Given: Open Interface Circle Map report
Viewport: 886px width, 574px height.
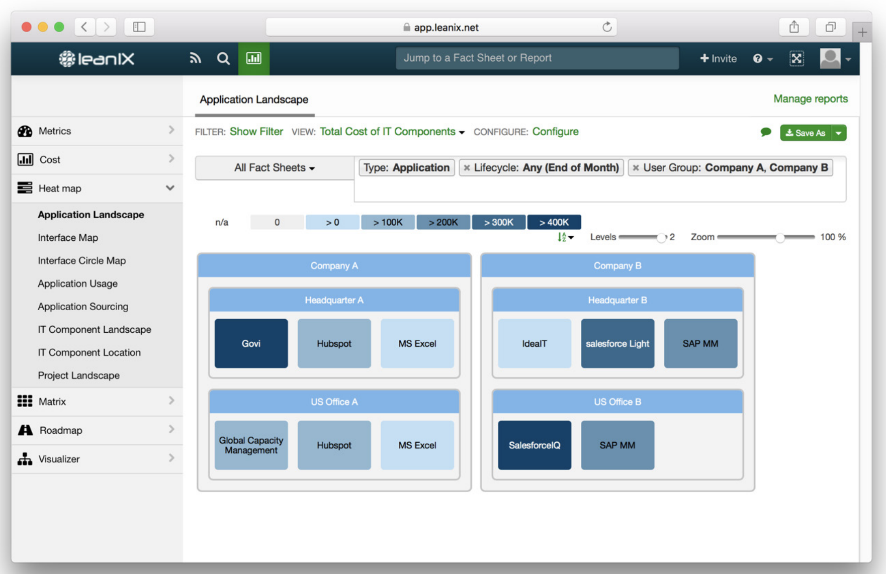Looking at the screenshot, I should (82, 261).
